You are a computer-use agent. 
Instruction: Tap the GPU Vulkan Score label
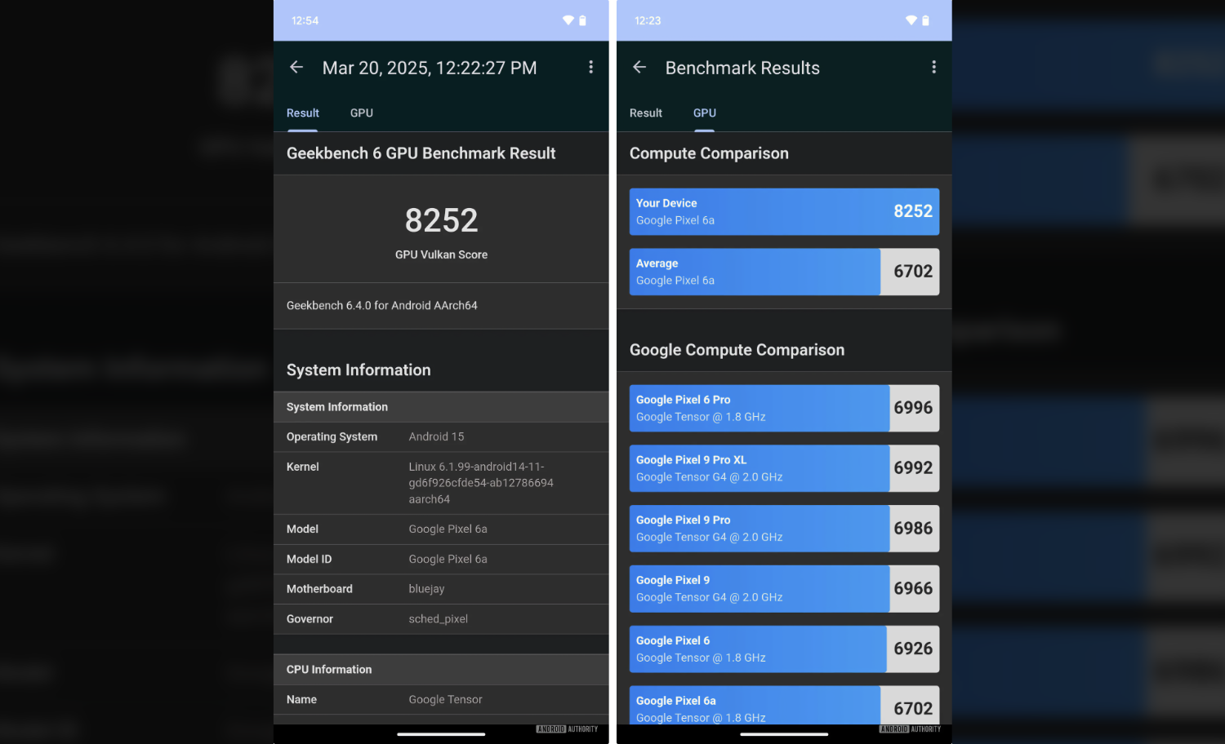click(x=441, y=255)
